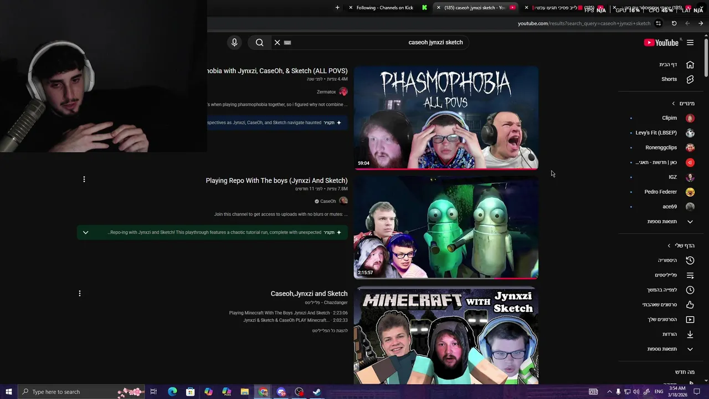
Task: Open the כאן חדשות subscription channel
Action: [x=656, y=162]
